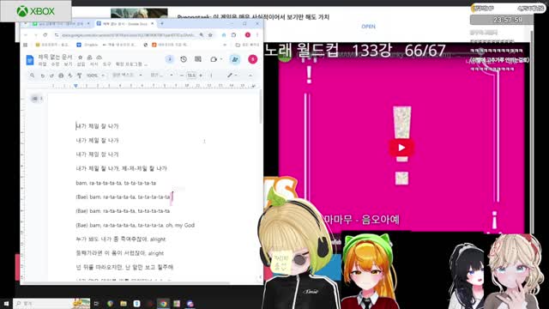Increase font size with plus button
The width and height of the screenshot is (549, 309).
coord(201,76)
